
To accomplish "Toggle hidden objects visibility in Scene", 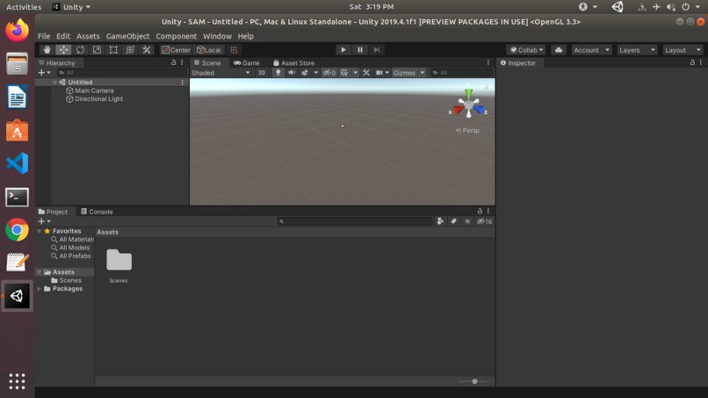I will pyautogui.click(x=329, y=73).
